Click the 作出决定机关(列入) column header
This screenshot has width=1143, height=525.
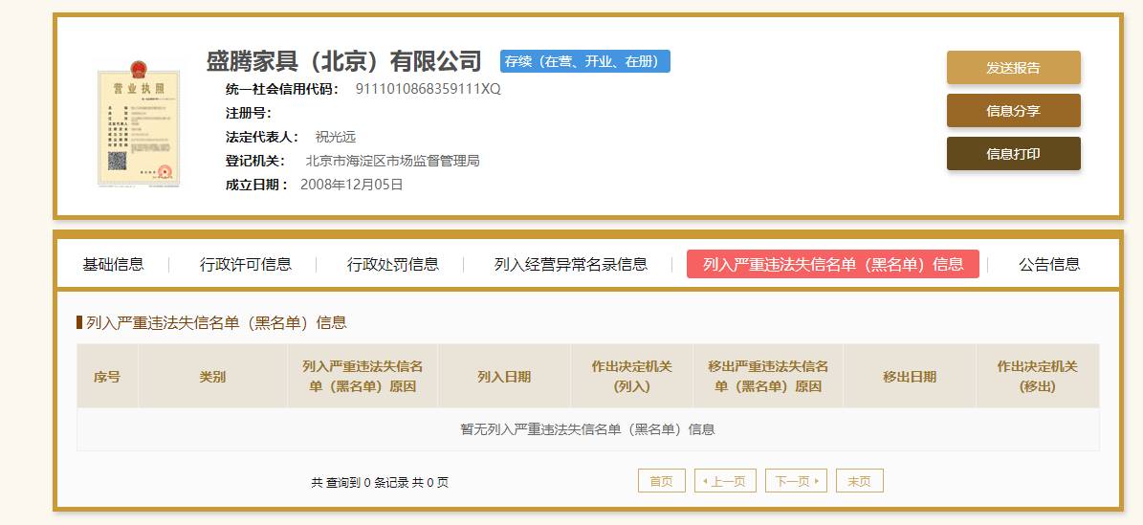tap(632, 376)
